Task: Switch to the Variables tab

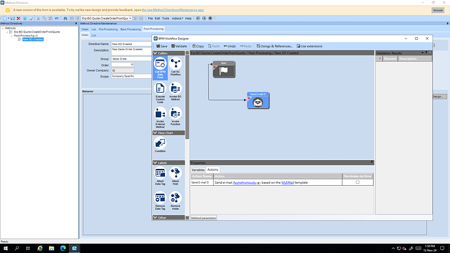Action: tap(198, 170)
